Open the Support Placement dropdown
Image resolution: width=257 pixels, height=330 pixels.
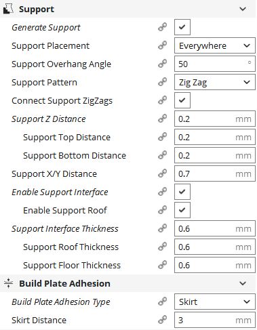click(x=215, y=45)
